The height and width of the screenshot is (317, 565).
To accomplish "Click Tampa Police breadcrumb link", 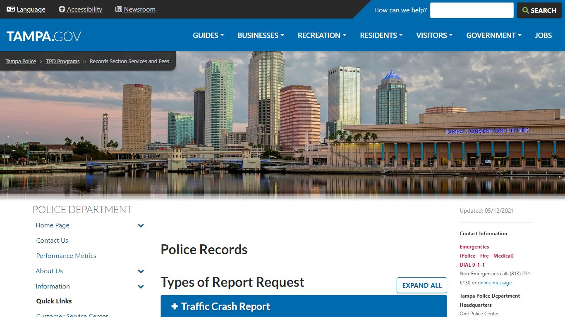I will [21, 61].
